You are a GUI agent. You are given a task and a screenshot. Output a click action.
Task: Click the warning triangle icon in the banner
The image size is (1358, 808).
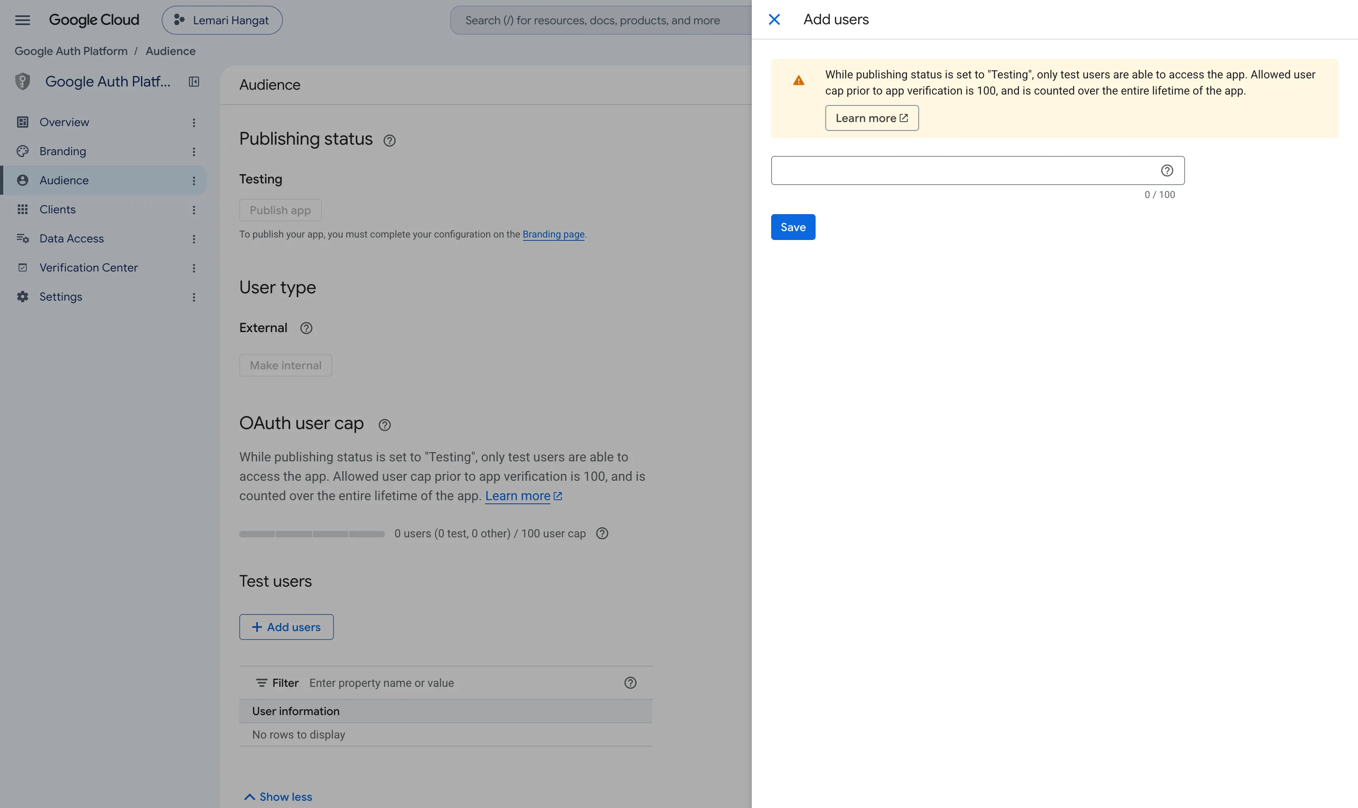[x=799, y=80]
